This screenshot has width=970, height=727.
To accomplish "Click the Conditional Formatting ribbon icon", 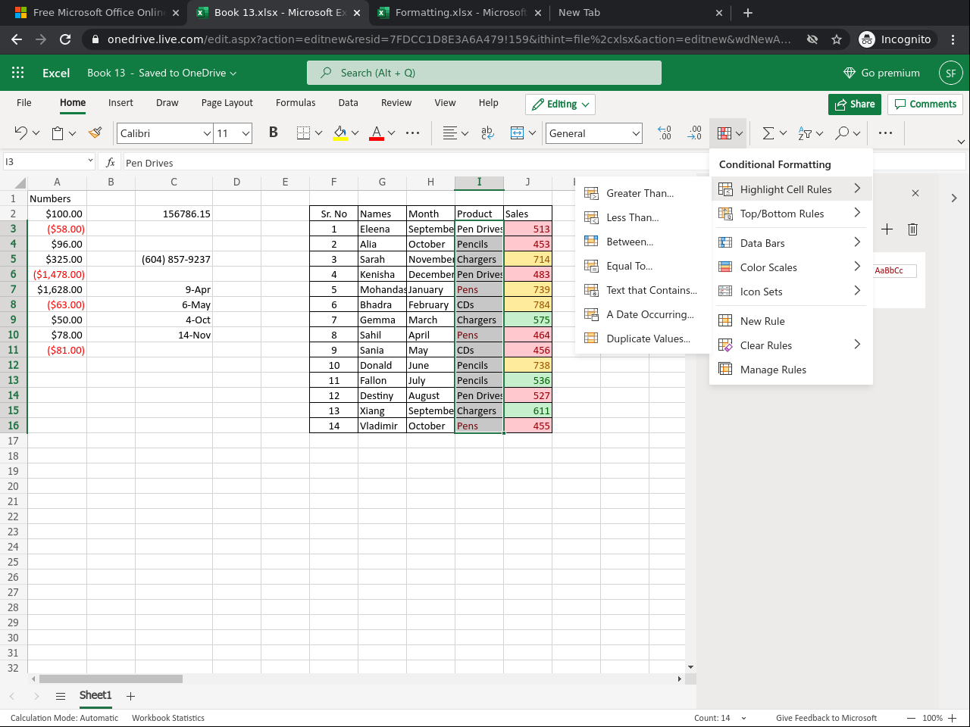I will (724, 133).
